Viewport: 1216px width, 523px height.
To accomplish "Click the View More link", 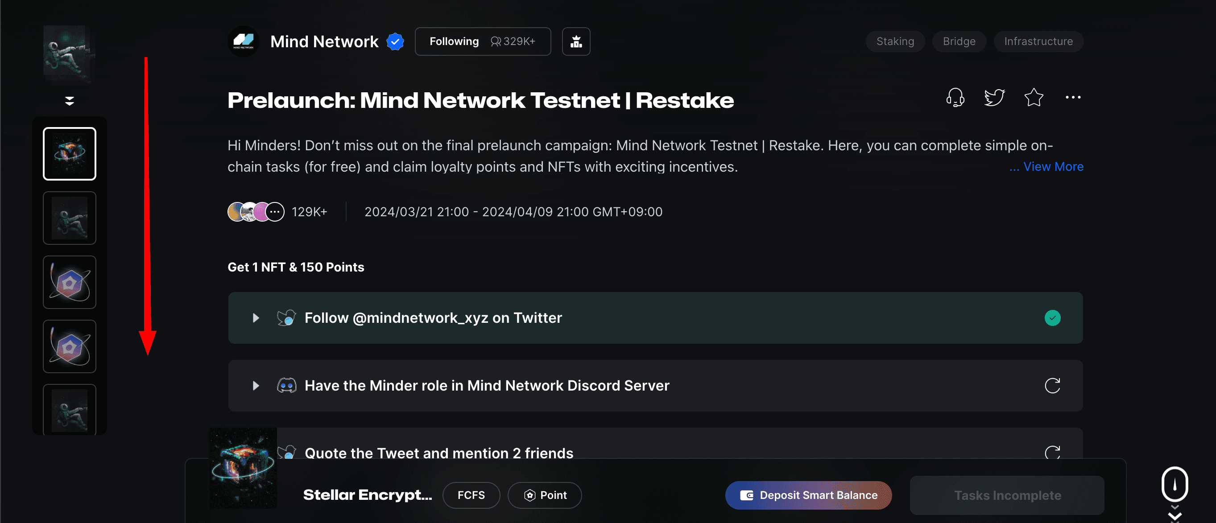I will 1053,167.
